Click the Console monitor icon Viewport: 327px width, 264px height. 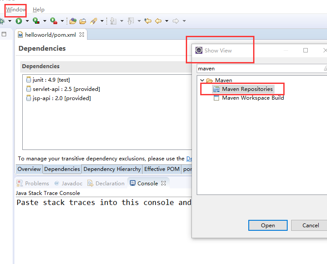[x=132, y=183]
